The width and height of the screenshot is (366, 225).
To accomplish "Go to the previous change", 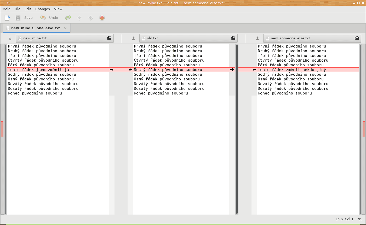I will point(79,18).
